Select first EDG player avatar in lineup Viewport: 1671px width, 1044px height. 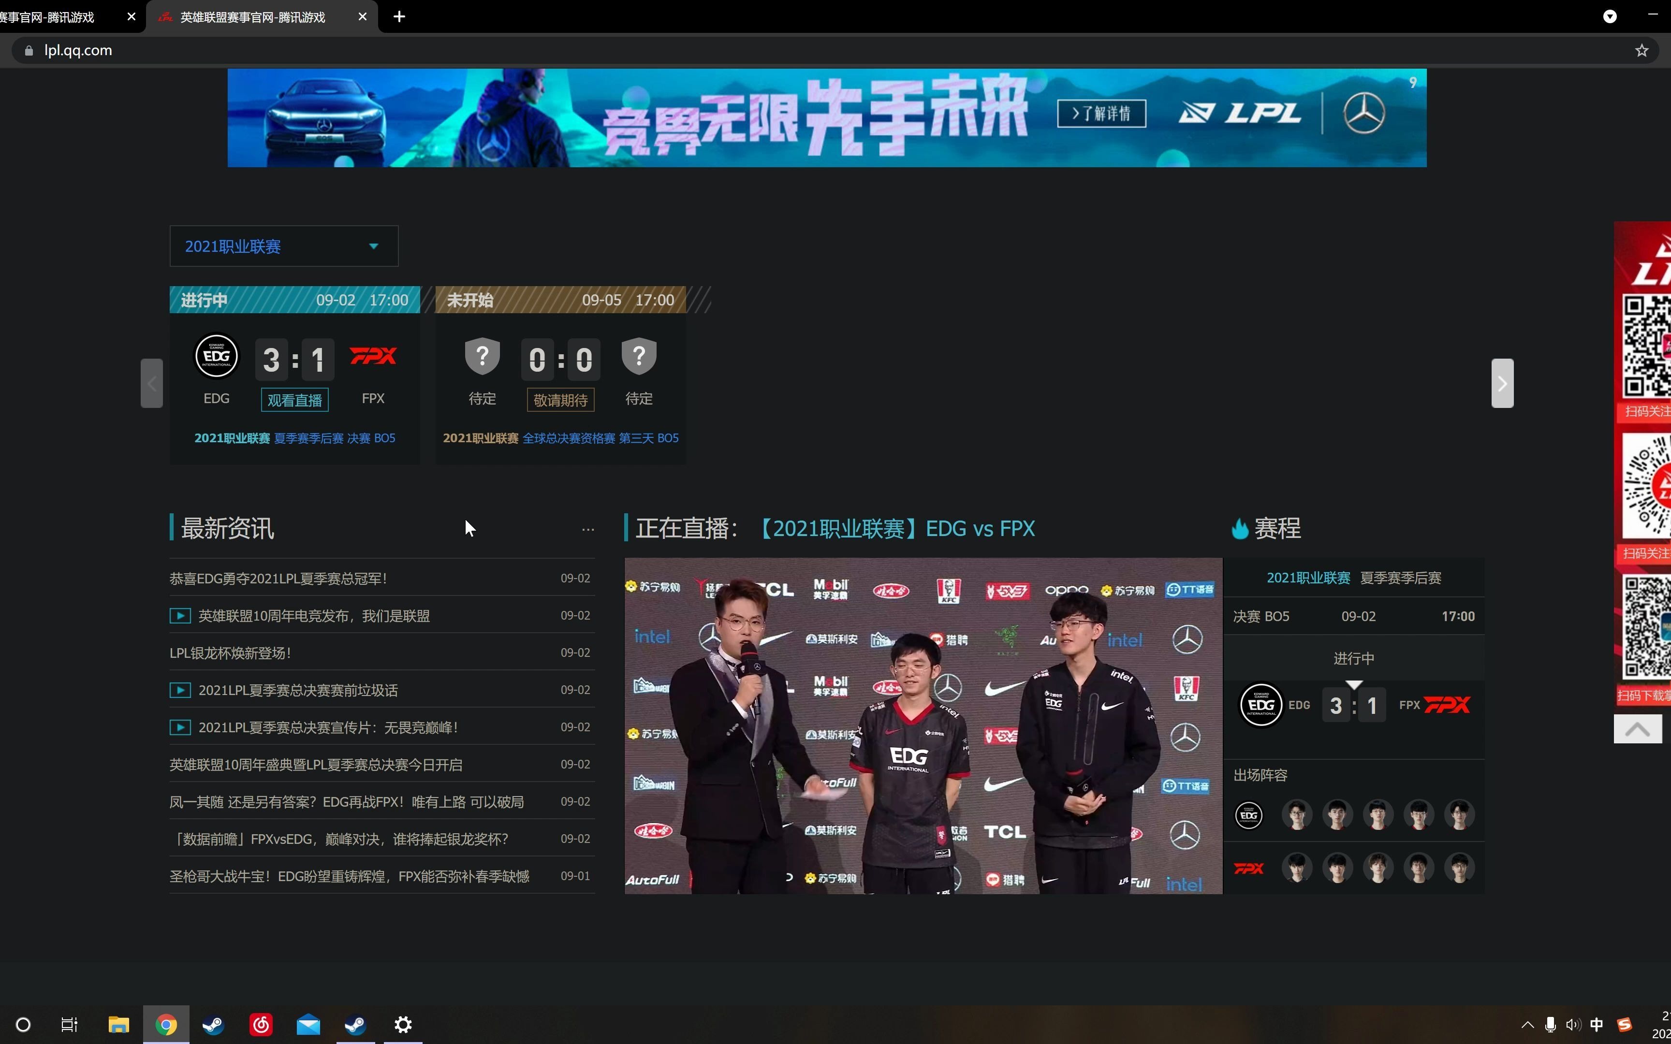click(x=1297, y=815)
